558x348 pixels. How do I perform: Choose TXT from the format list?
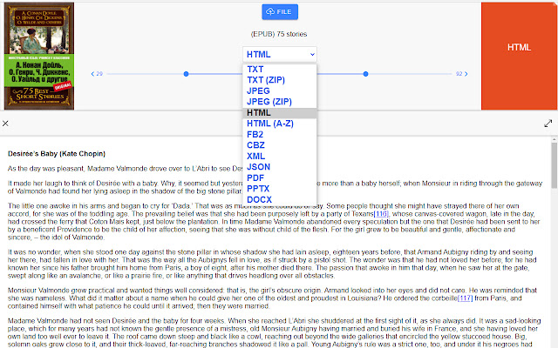tap(280, 70)
